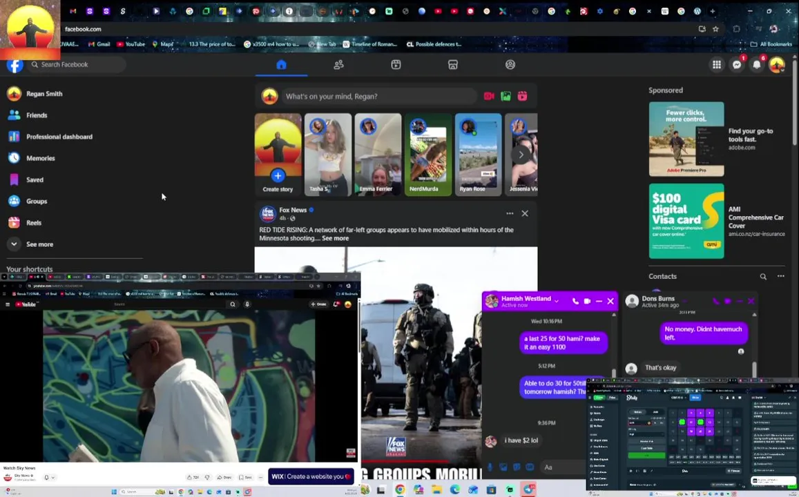The width and height of the screenshot is (799, 497).
Task: Open All Bookmarks folder
Action: [x=771, y=44]
